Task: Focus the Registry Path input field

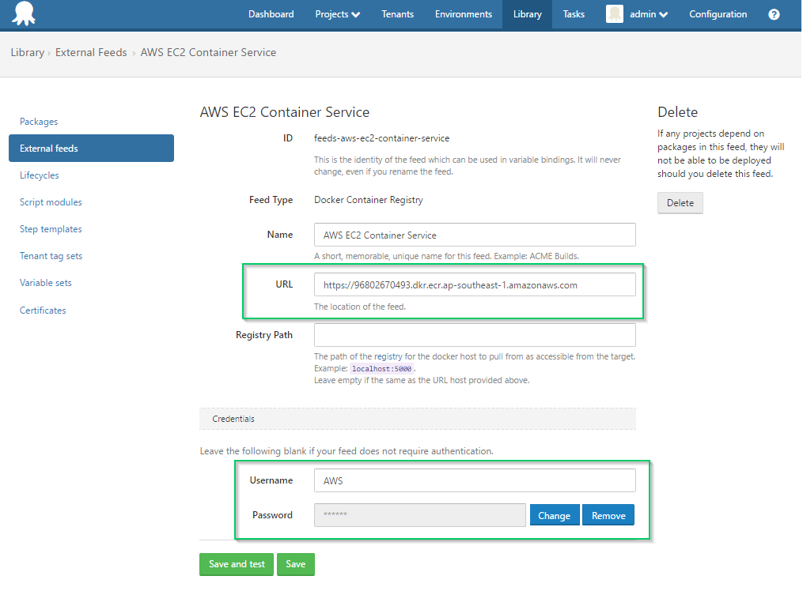Action: click(x=474, y=335)
